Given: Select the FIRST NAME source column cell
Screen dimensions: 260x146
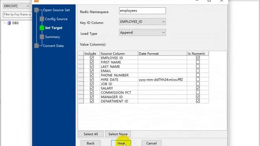Looking at the screenshot, I should tap(119, 62).
